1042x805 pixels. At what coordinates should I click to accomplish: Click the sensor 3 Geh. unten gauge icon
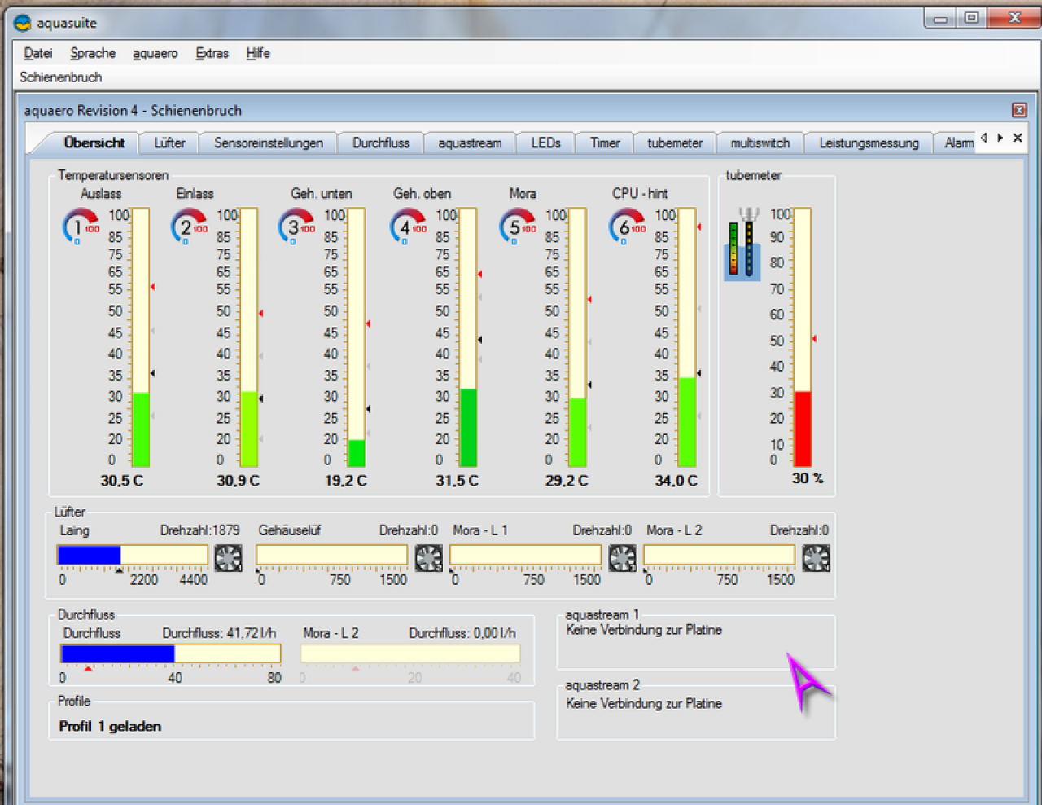click(297, 227)
